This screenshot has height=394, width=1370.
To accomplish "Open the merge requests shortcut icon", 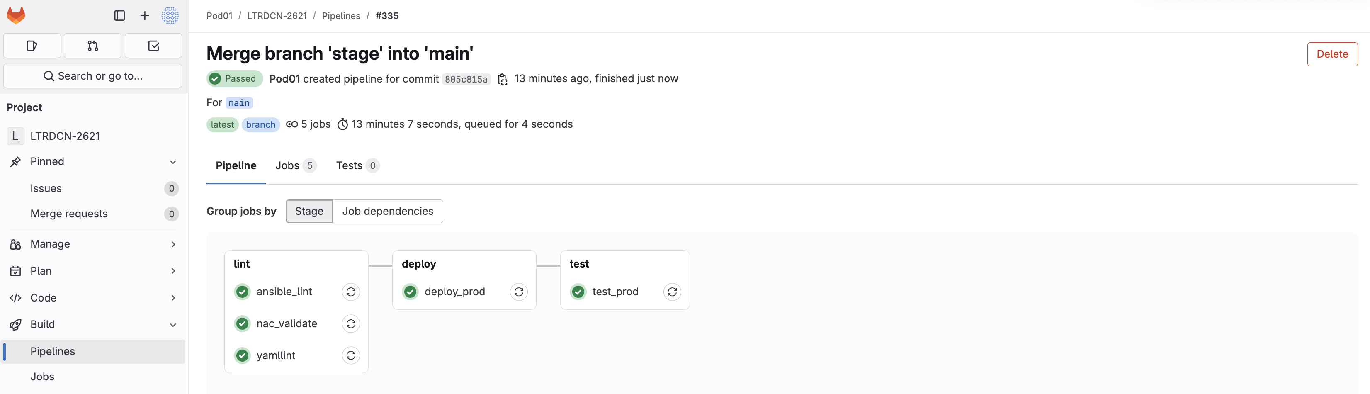I will 92,46.
